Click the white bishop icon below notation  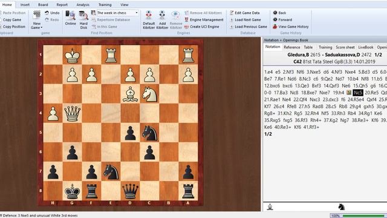(270, 207)
